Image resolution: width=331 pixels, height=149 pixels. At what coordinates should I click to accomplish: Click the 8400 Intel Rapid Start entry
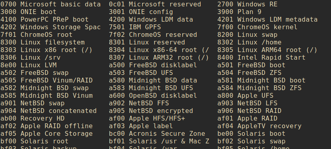(262, 57)
